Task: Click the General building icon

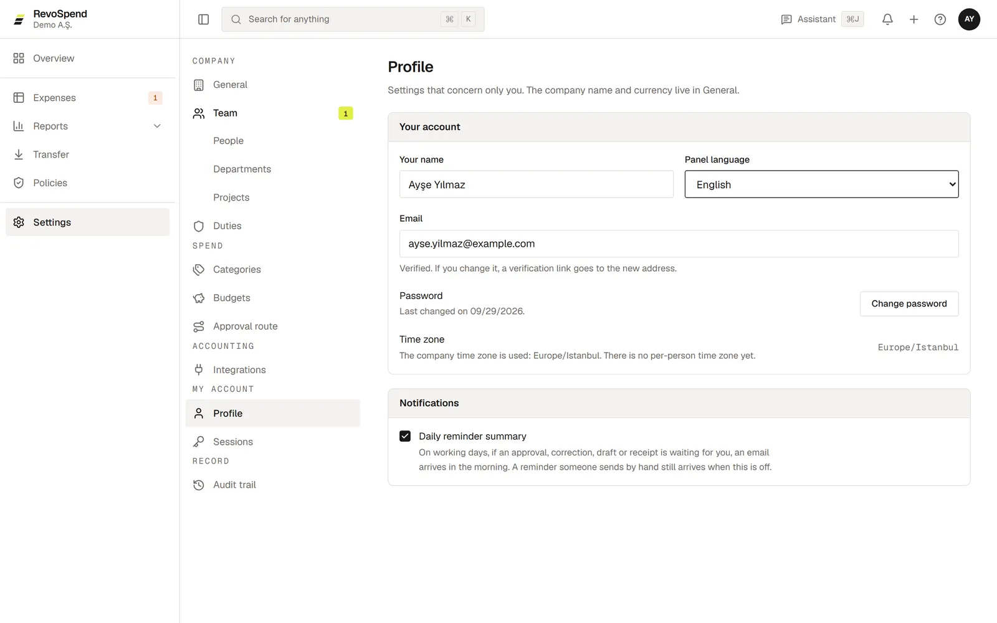Action: click(199, 85)
